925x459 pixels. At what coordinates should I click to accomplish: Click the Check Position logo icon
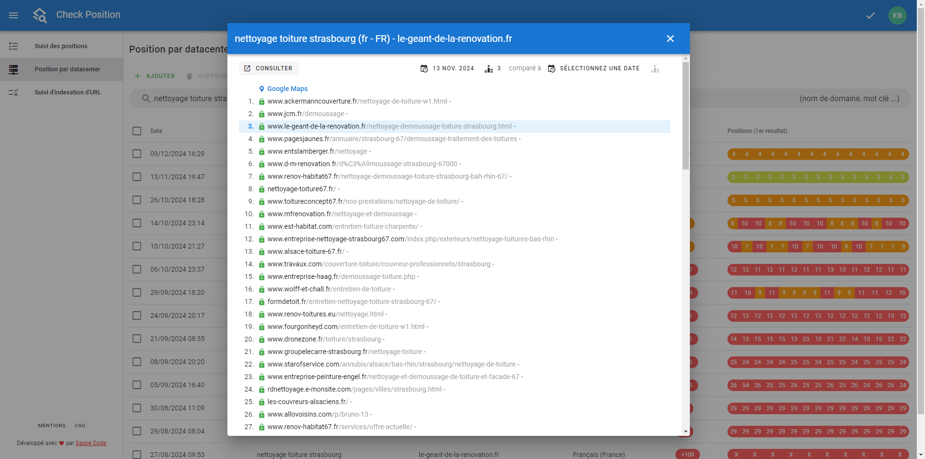(x=40, y=15)
